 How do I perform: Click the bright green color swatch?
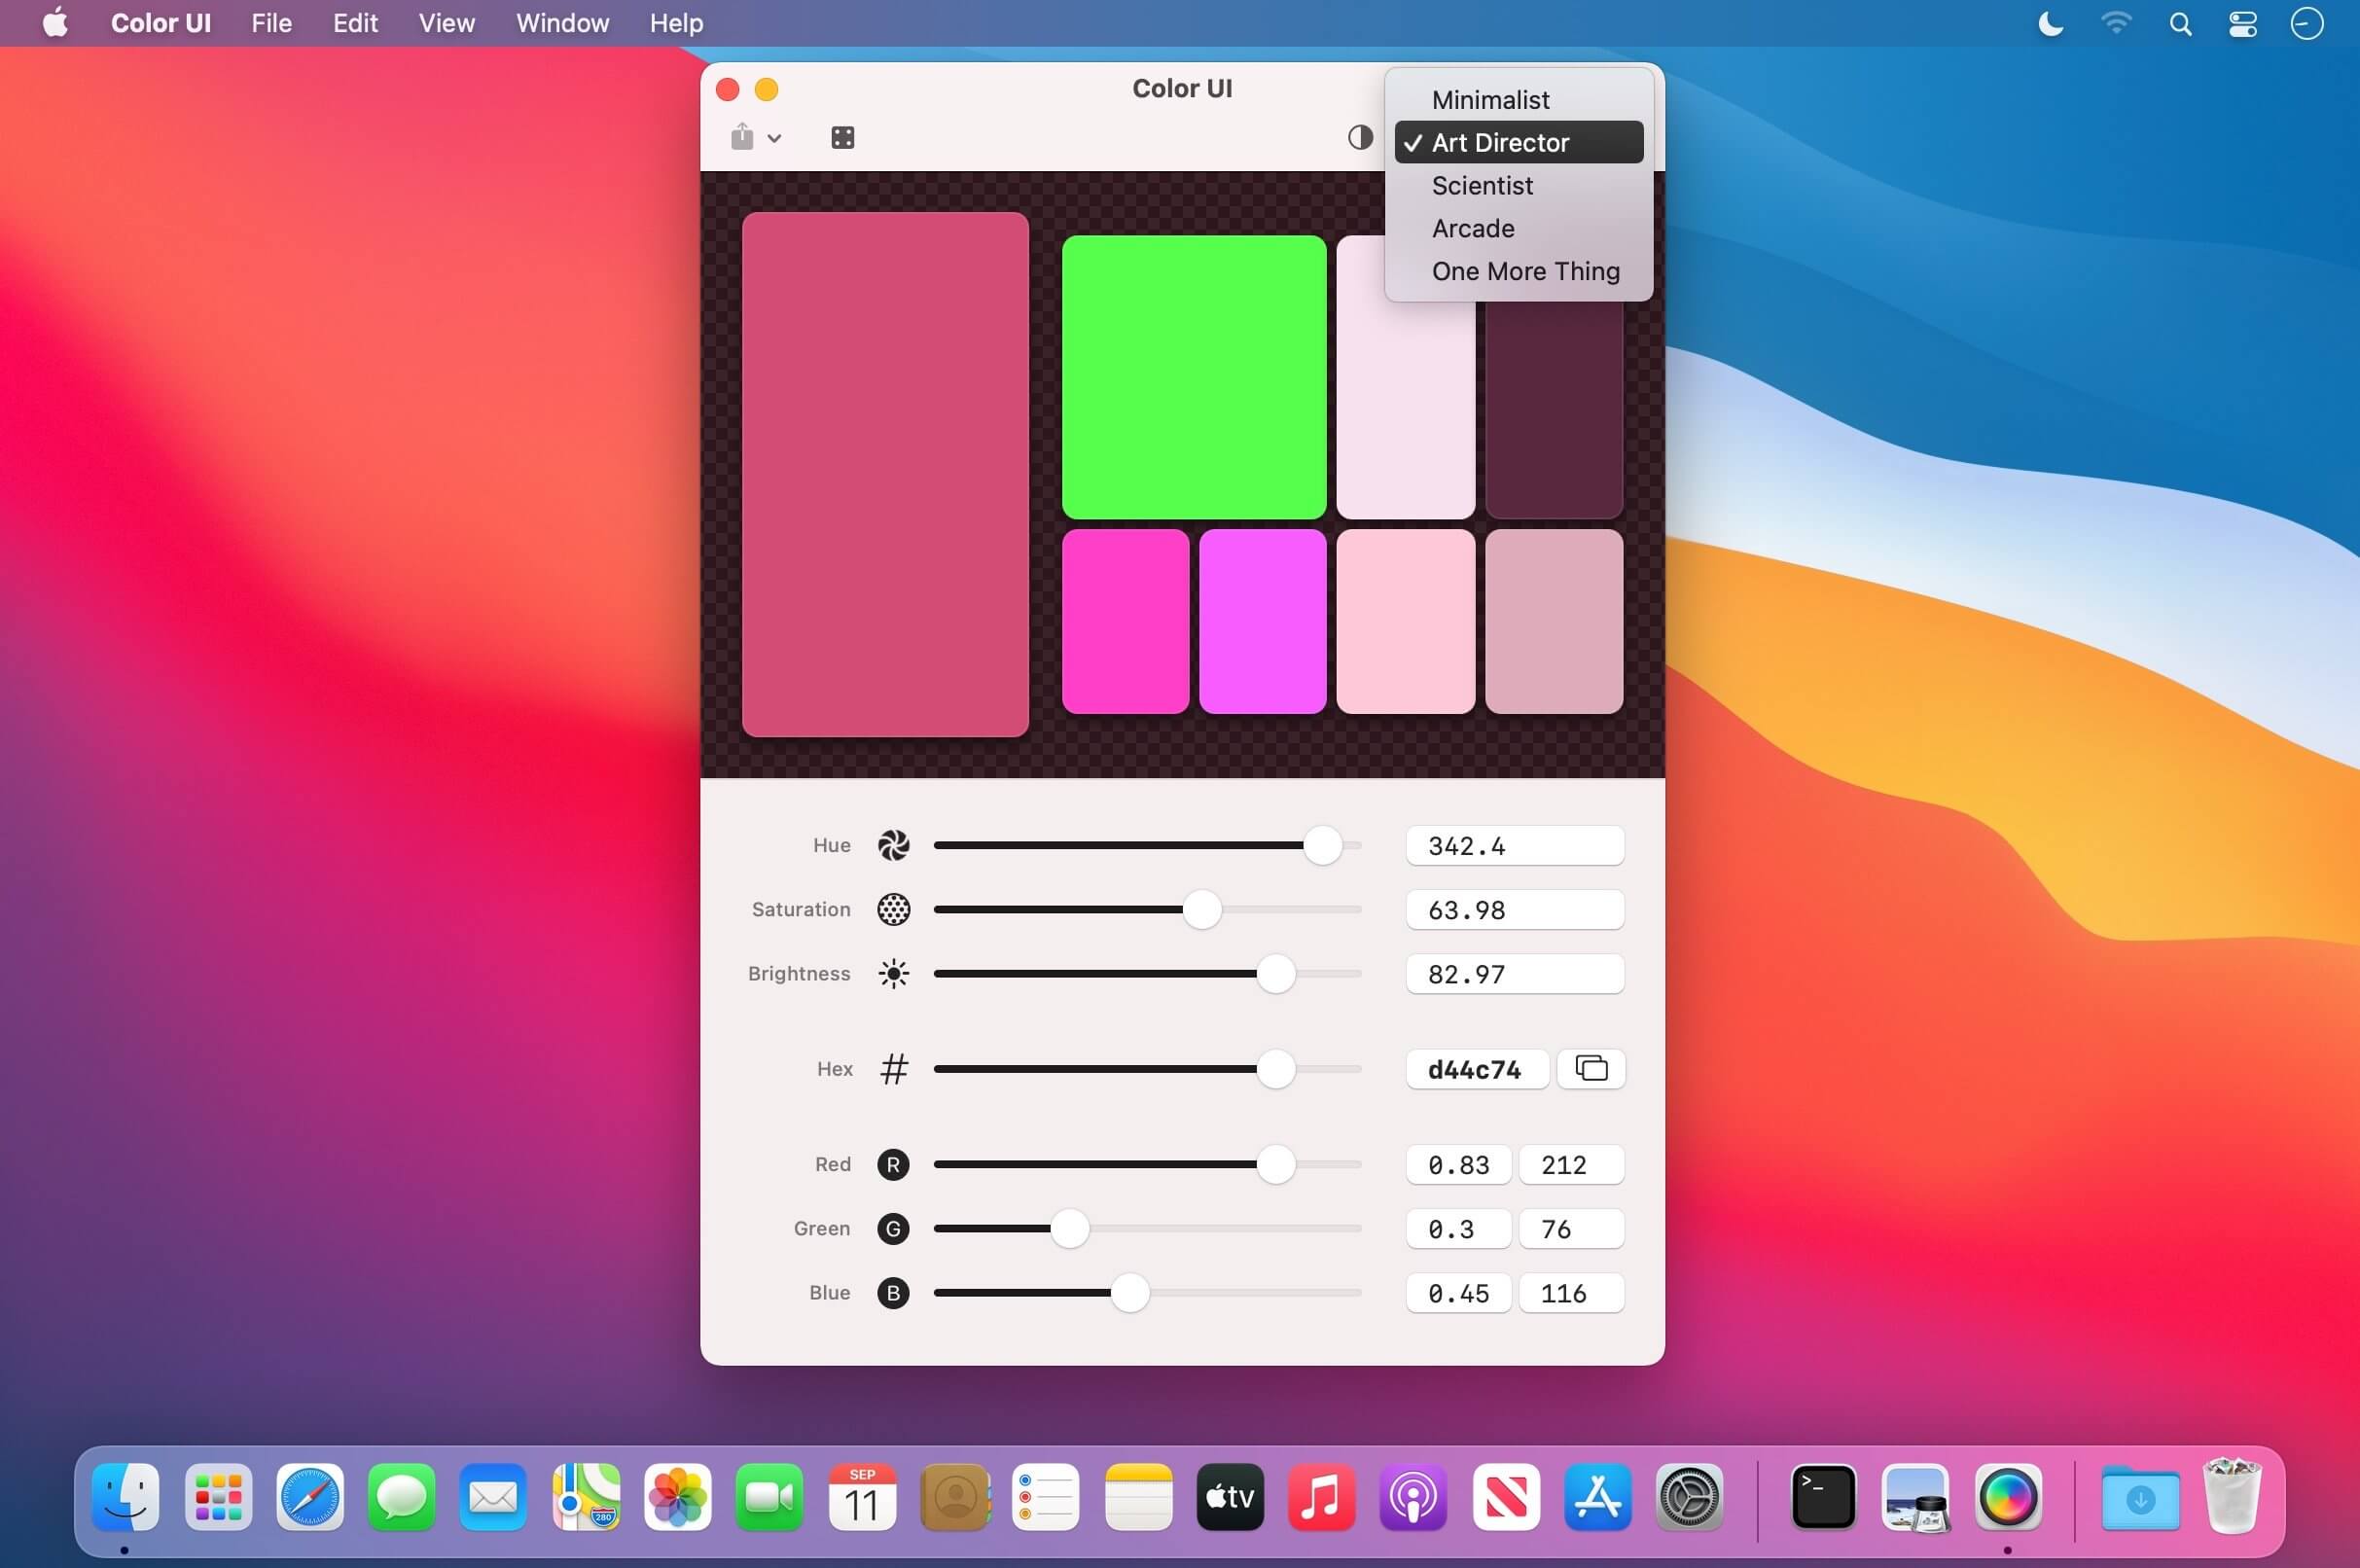tap(1194, 377)
